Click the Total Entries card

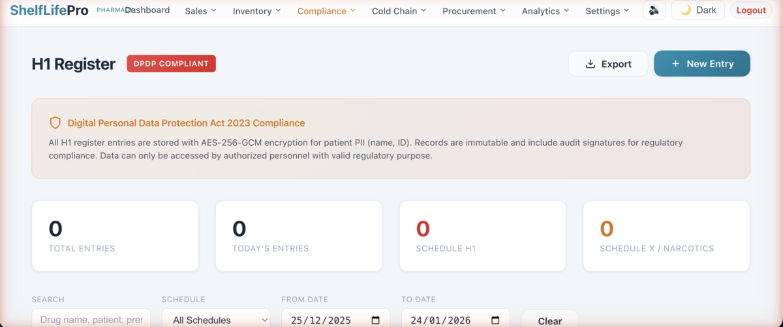(115, 236)
